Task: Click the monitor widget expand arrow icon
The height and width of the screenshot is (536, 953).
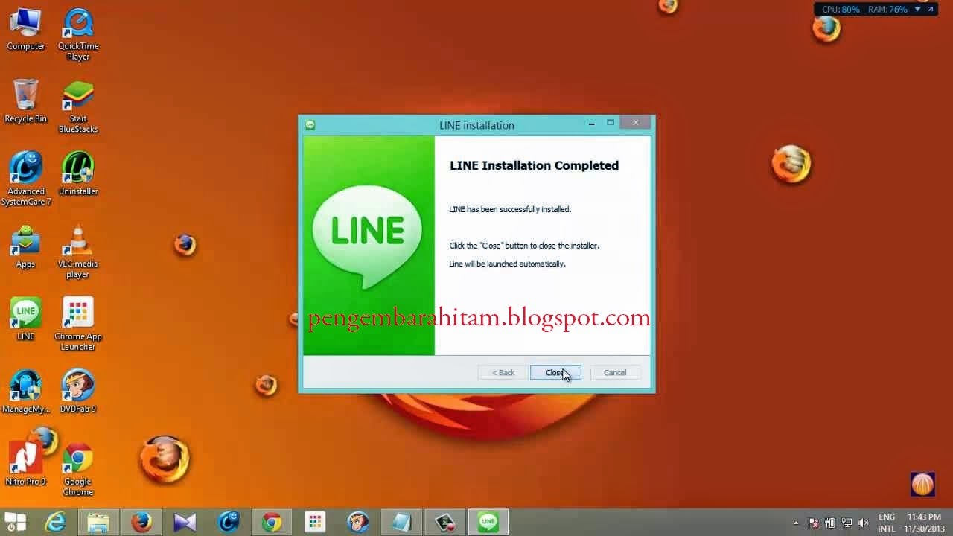Action: click(x=931, y=9)
